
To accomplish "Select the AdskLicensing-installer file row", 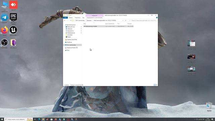I will click(108, 26).
